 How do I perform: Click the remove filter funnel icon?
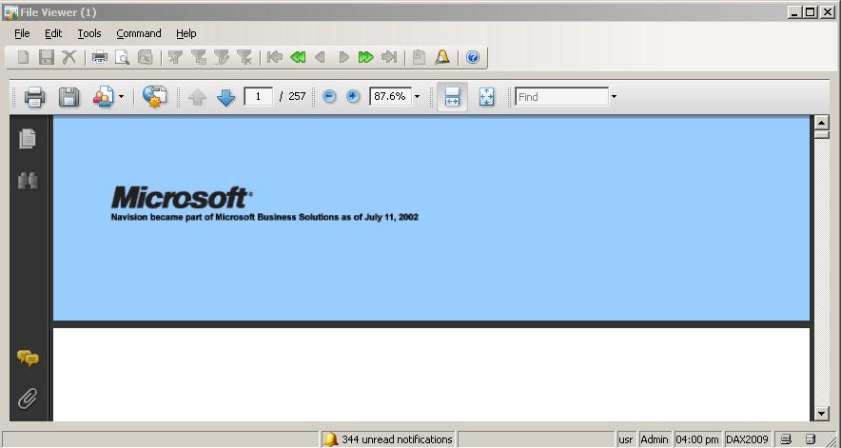point(244,57)
